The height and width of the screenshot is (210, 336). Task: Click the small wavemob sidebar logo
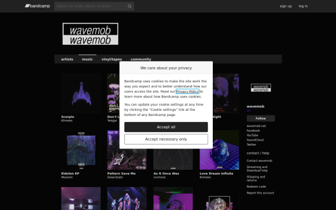261,88
